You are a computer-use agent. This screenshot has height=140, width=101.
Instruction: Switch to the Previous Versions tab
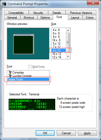tap(81, 13)
